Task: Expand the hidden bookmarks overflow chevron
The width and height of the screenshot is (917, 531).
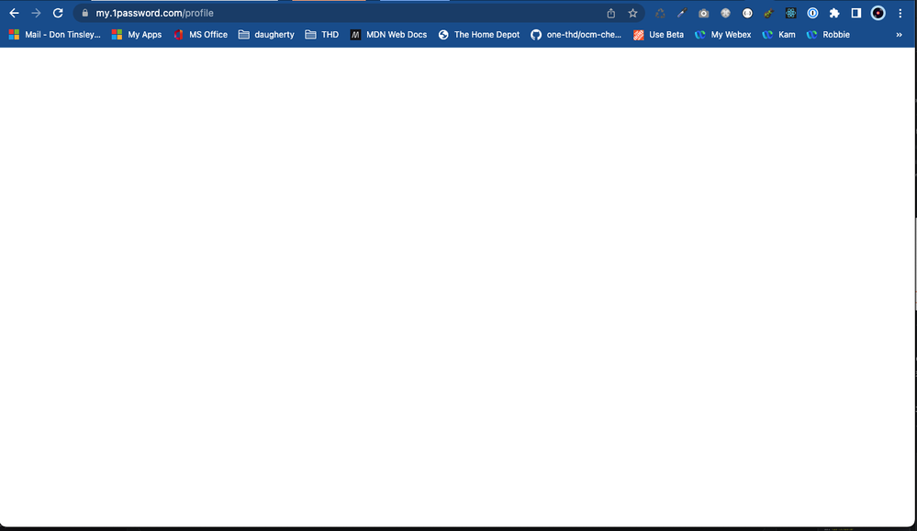Action: (x=899, y=35)
